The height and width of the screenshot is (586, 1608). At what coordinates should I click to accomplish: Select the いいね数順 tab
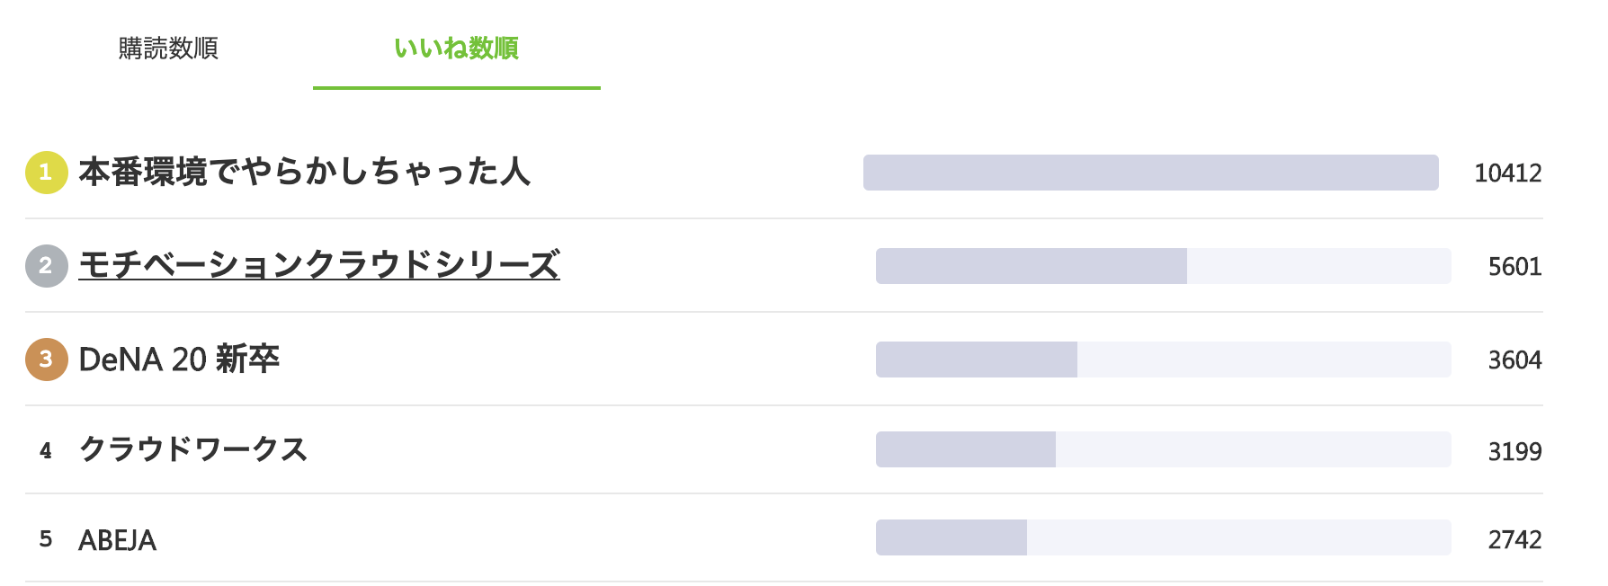(456, 49)
